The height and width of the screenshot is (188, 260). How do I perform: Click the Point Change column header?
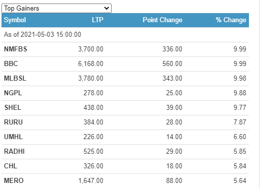pos(162,20)
